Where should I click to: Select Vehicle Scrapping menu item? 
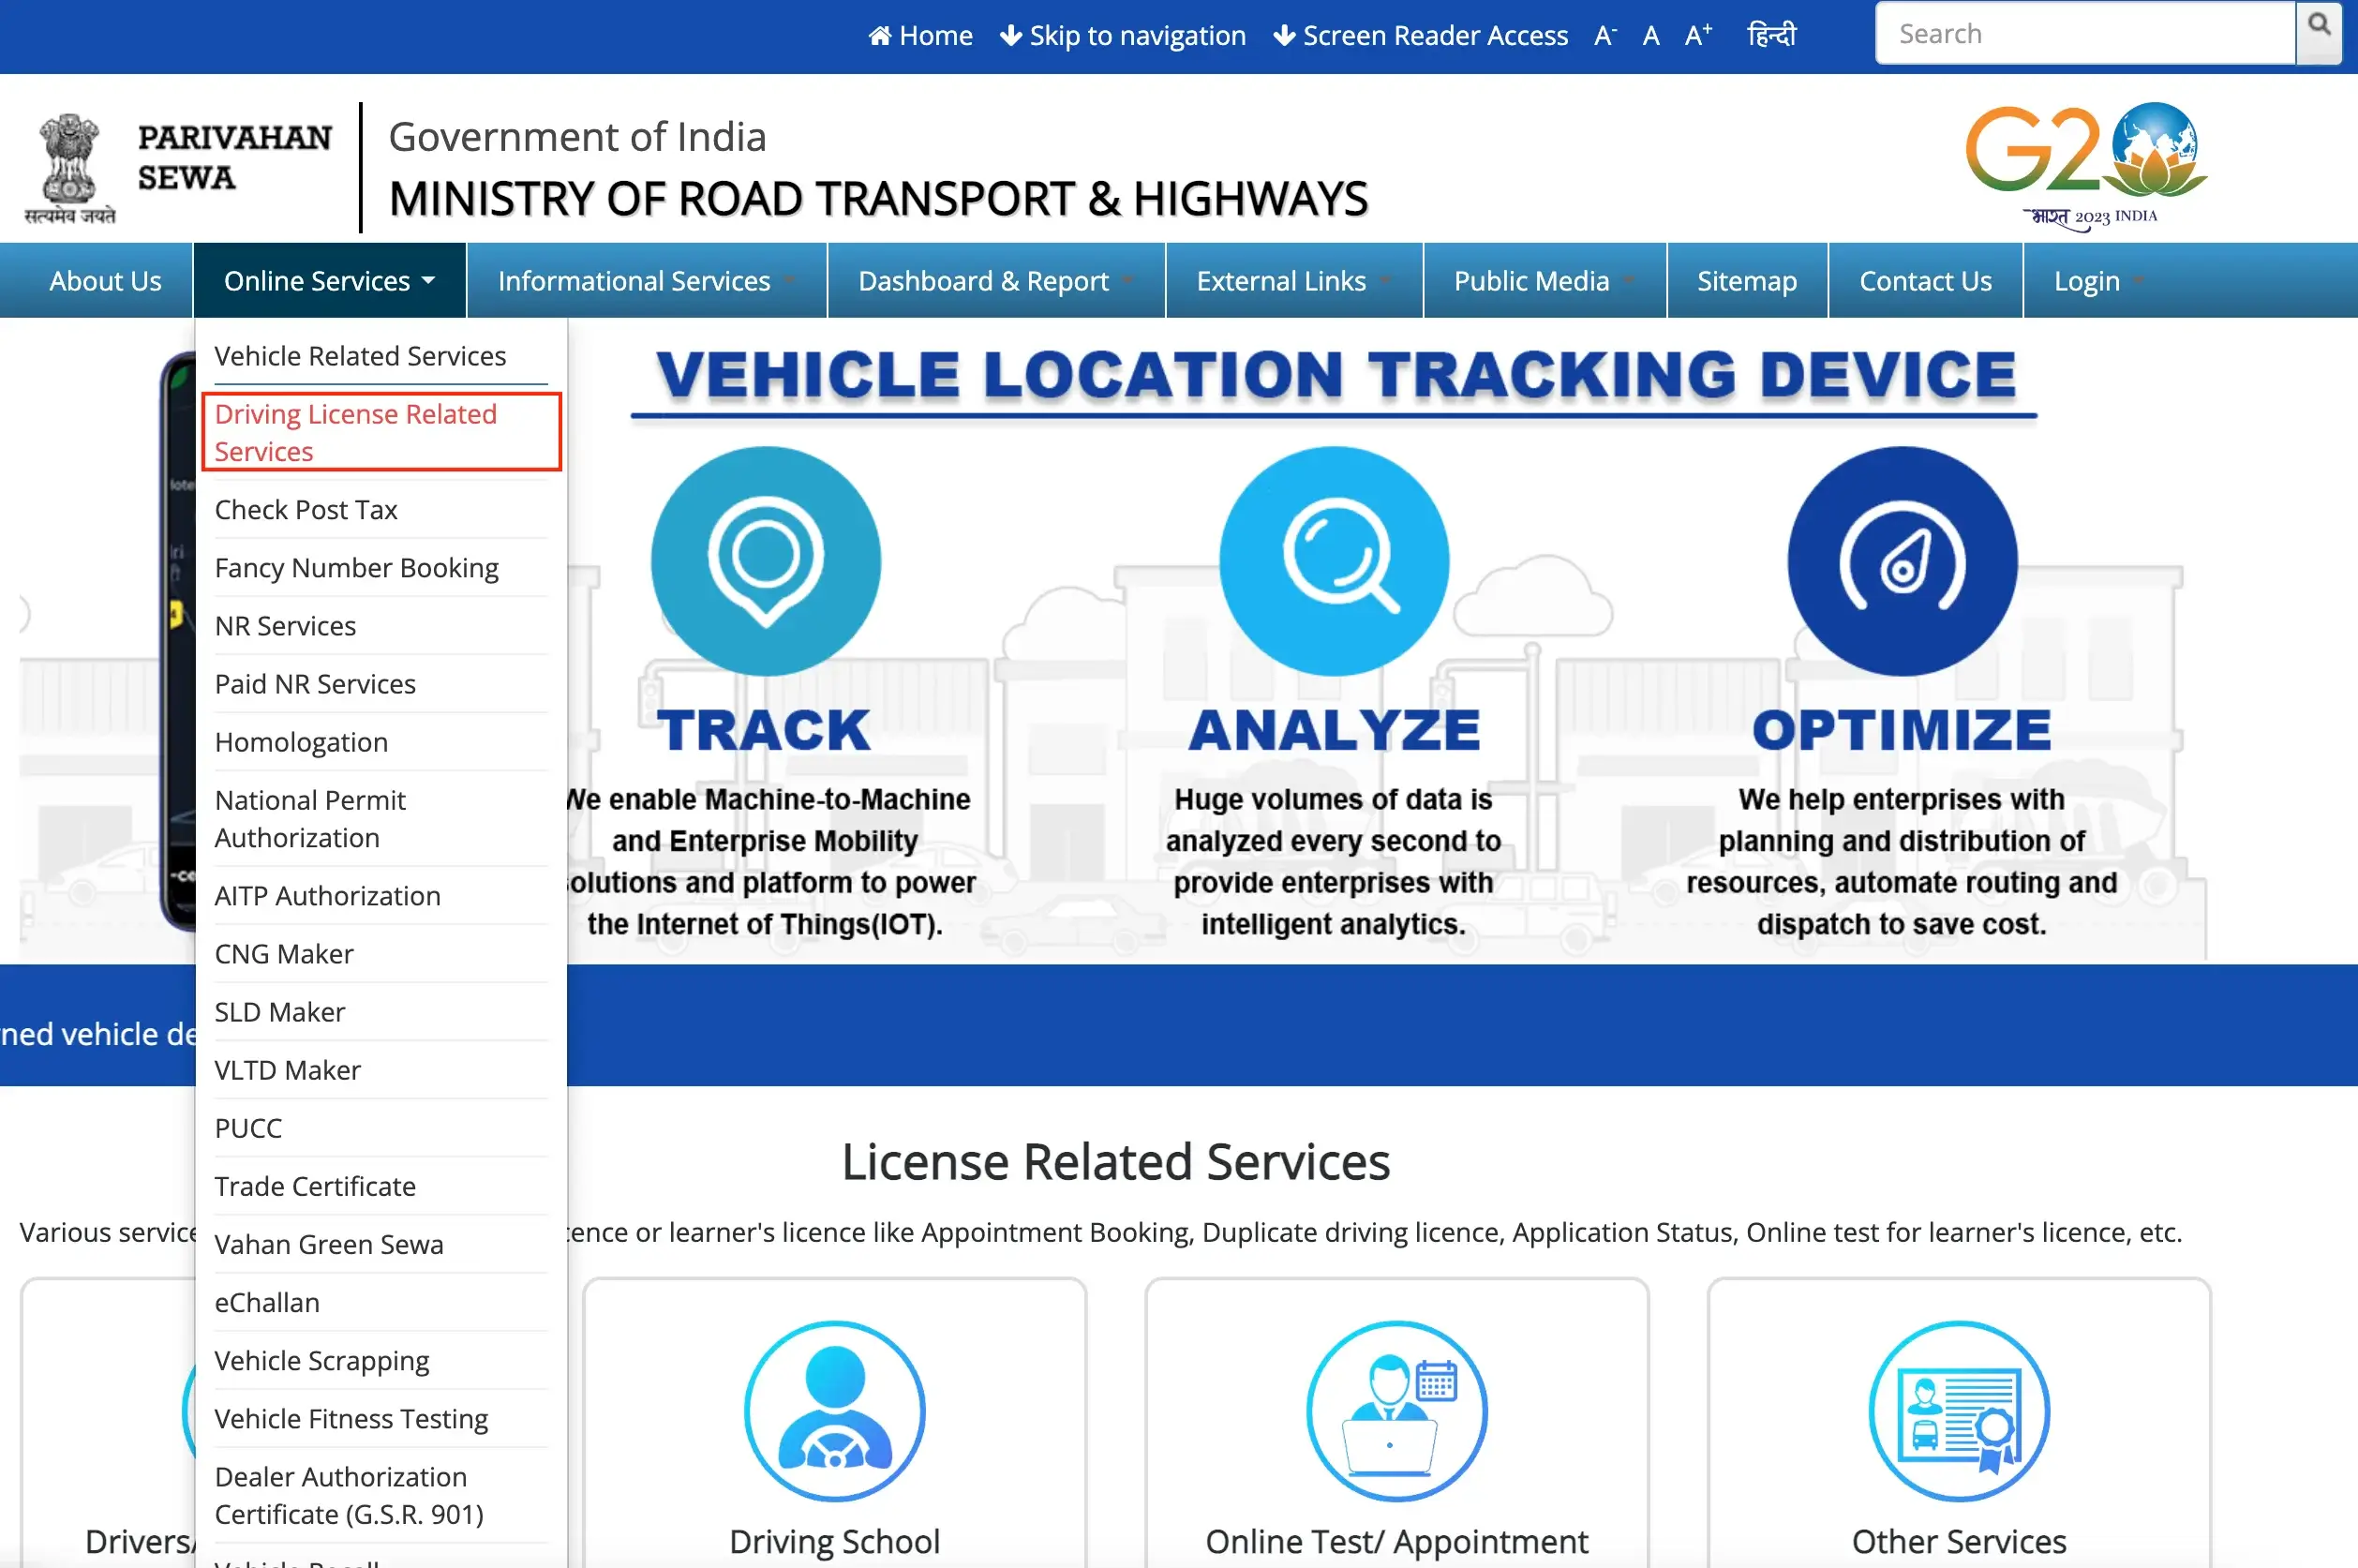click(x=381, y=1360)
